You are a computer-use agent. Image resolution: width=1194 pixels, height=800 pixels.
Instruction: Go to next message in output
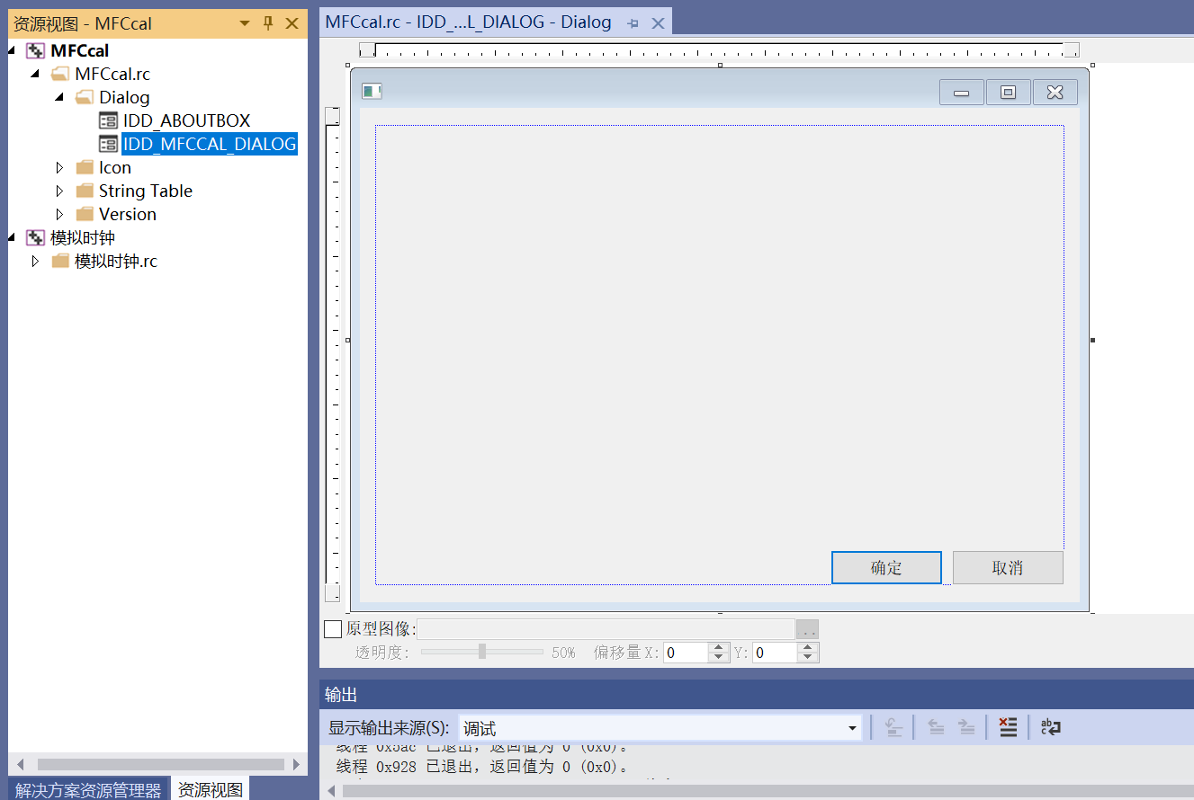pyautogui.click(x=966, y=728)
